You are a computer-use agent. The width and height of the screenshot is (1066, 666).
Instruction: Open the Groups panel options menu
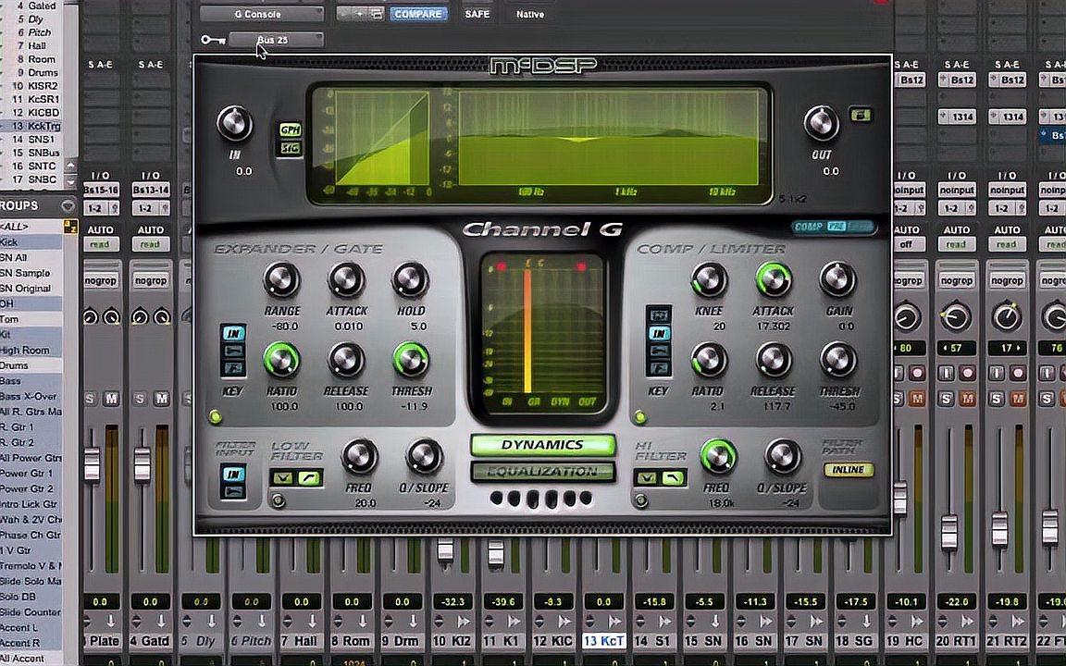68,206
